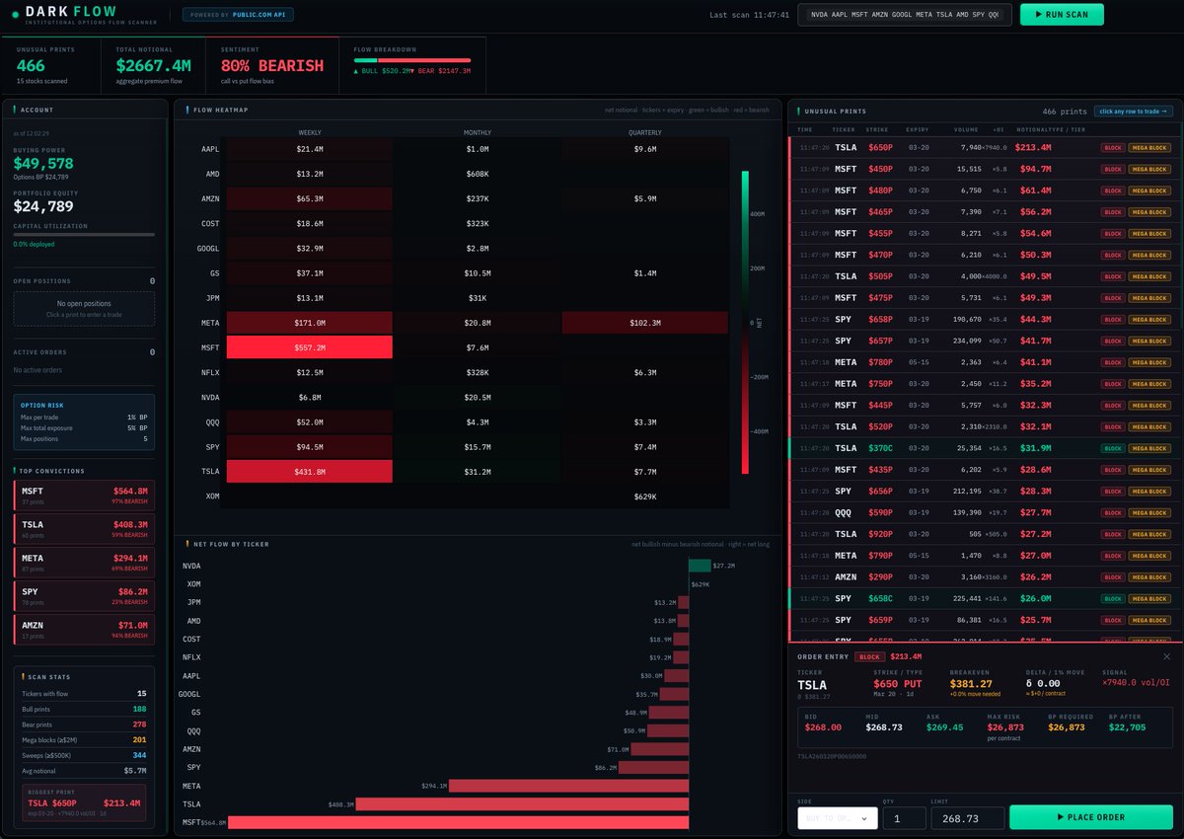Click the $49,578 buying power value

click(x=43, y=163)
